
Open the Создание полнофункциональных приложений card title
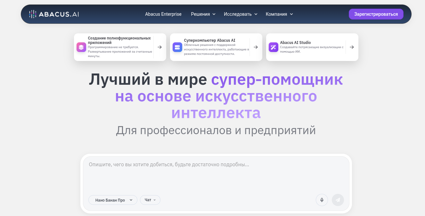point(119,40)
